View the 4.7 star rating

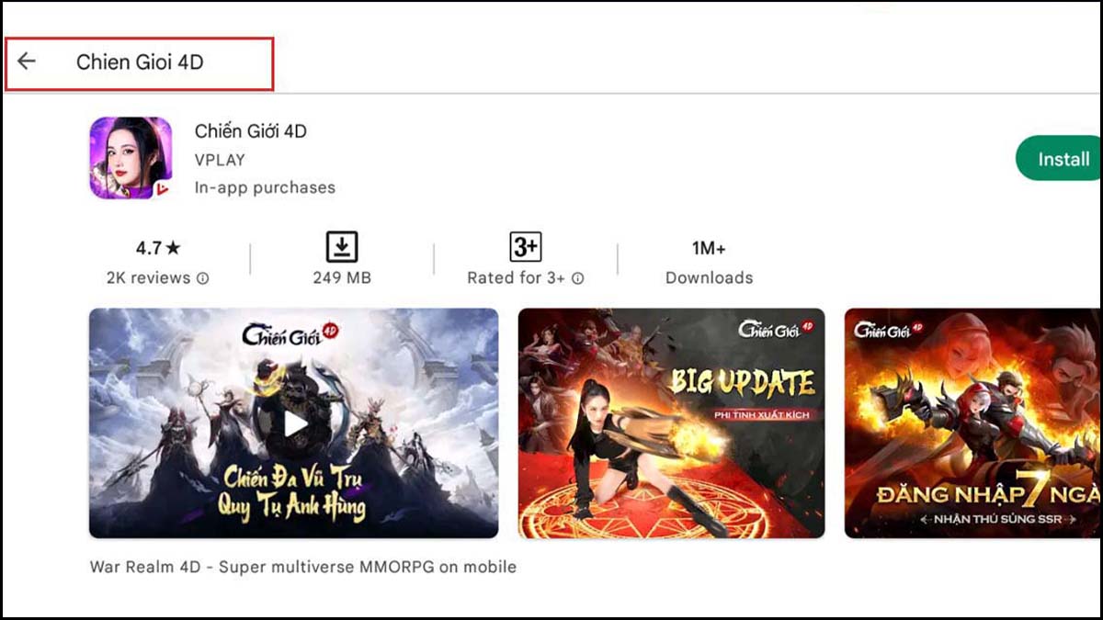pos(158,248)
